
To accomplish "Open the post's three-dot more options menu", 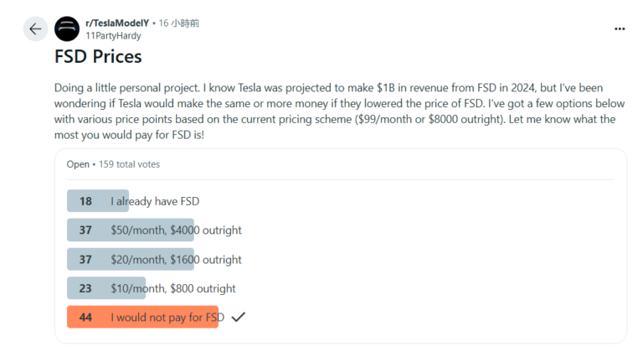I will (620, 28).
